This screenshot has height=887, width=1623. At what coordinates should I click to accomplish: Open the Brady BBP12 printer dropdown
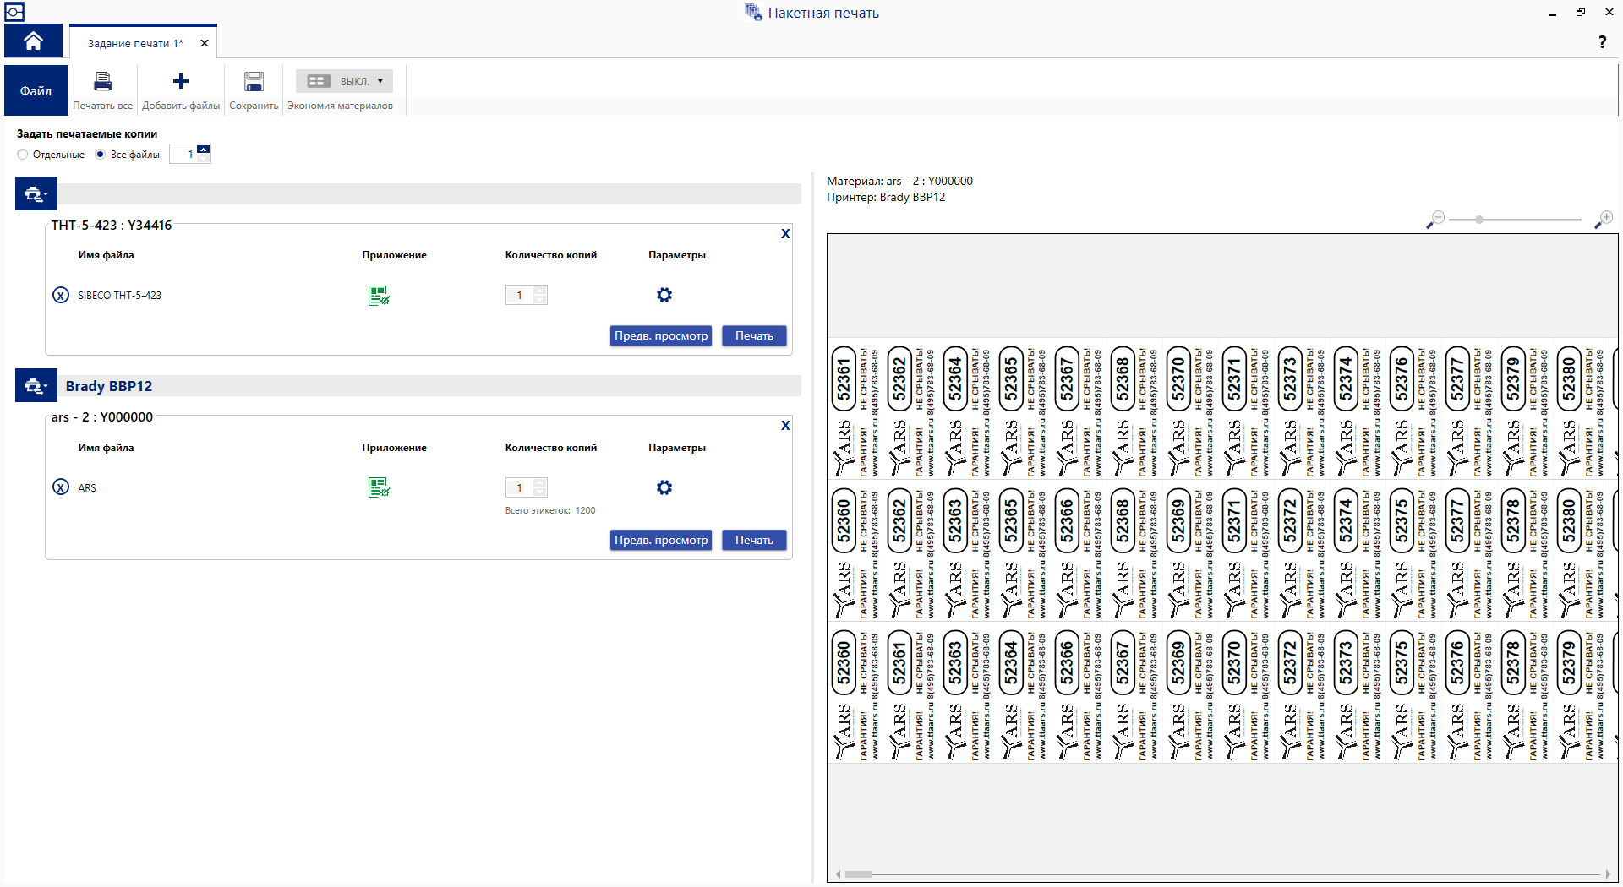coord(36,386)
